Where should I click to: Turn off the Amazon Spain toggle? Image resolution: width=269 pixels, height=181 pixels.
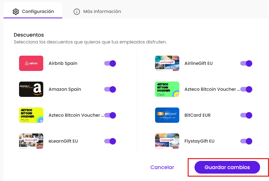110,89
